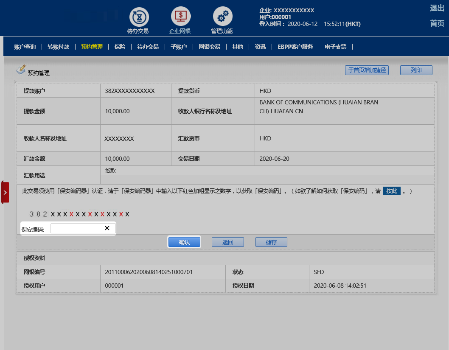Click the 待办交易 hourglass icon

[139, 17]
